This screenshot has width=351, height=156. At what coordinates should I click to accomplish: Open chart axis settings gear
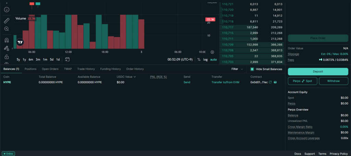pos(212,52)
